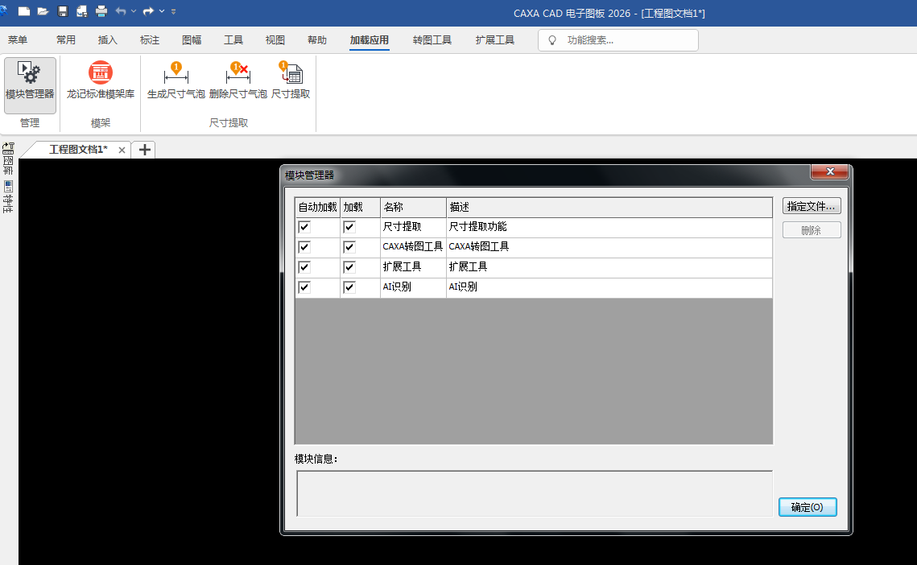
Task: Uncheck 自动加载 for the AI识别 module
Action: [x=304, y=287]
